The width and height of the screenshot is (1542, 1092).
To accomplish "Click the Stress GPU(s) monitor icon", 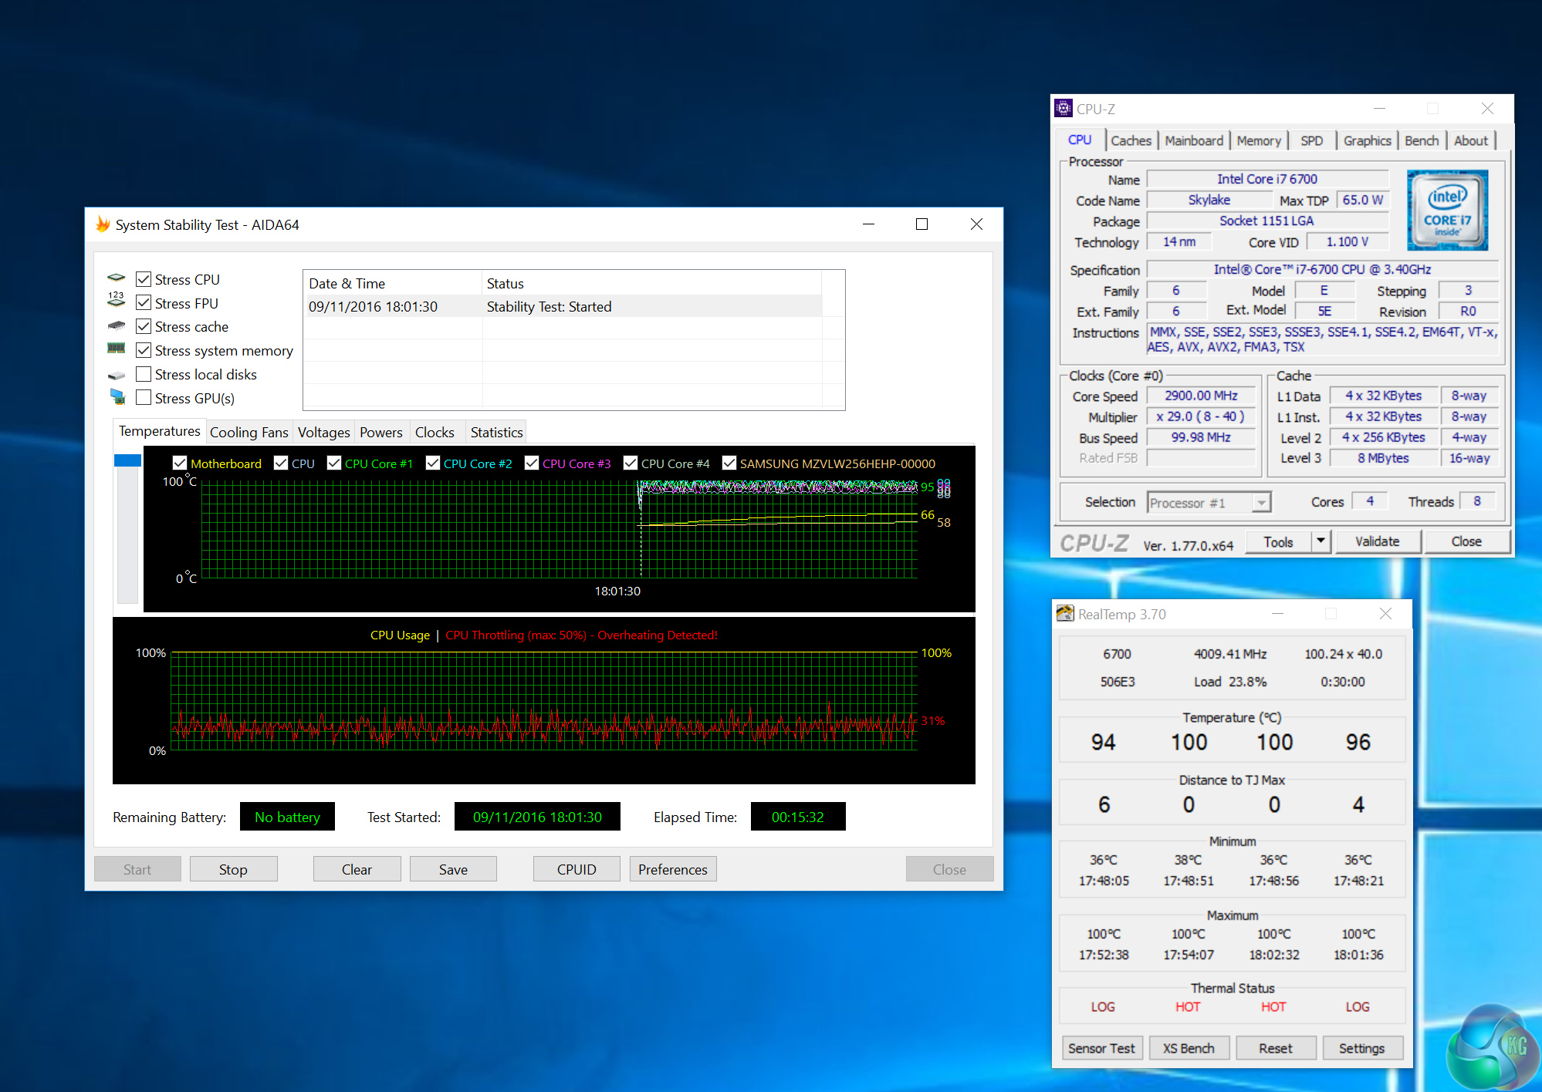I will (117, 397).
